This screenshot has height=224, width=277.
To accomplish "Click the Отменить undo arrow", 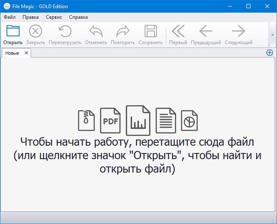I will pyautogui.click(x=96, y=32).
